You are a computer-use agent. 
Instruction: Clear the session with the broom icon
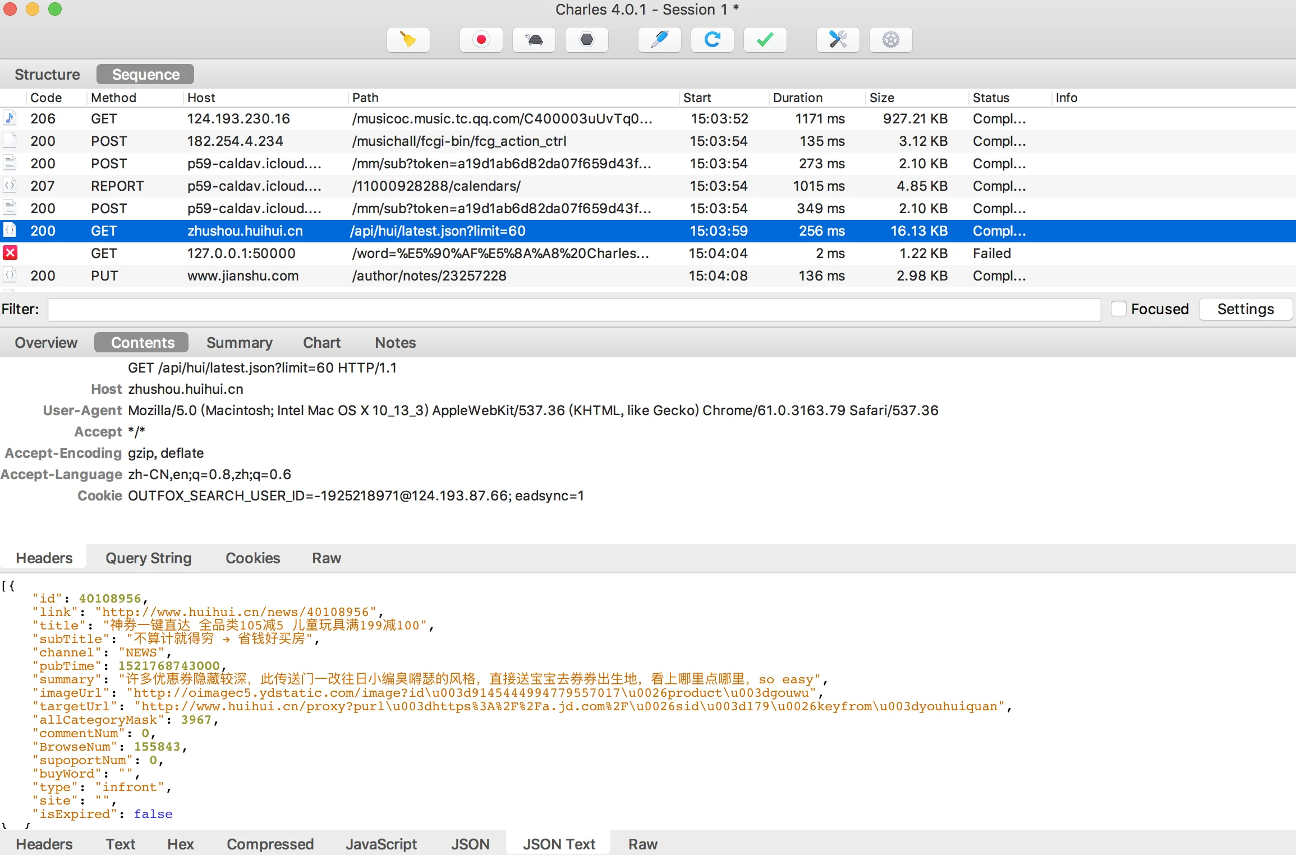pyautogui.click(x=408, y=40)
